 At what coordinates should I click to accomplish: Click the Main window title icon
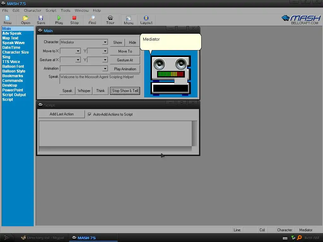pos(40,31)
